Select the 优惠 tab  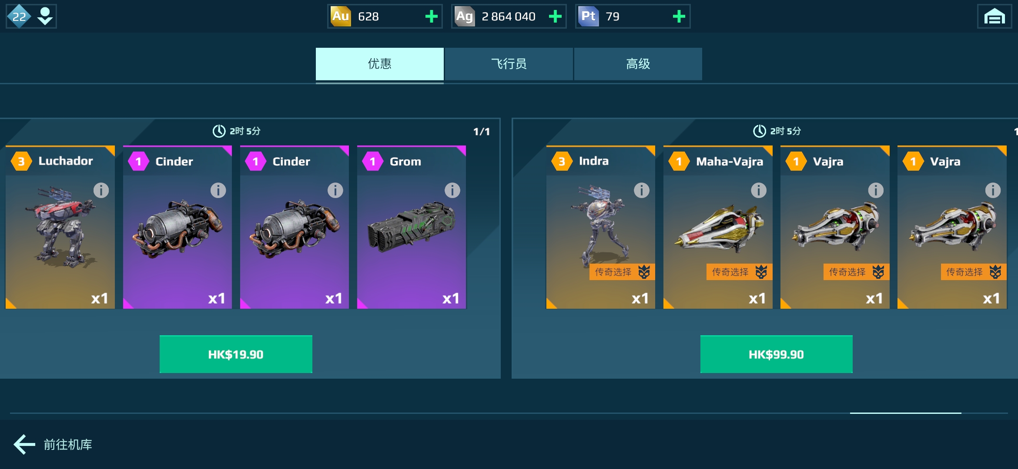(x=380, y=64)
